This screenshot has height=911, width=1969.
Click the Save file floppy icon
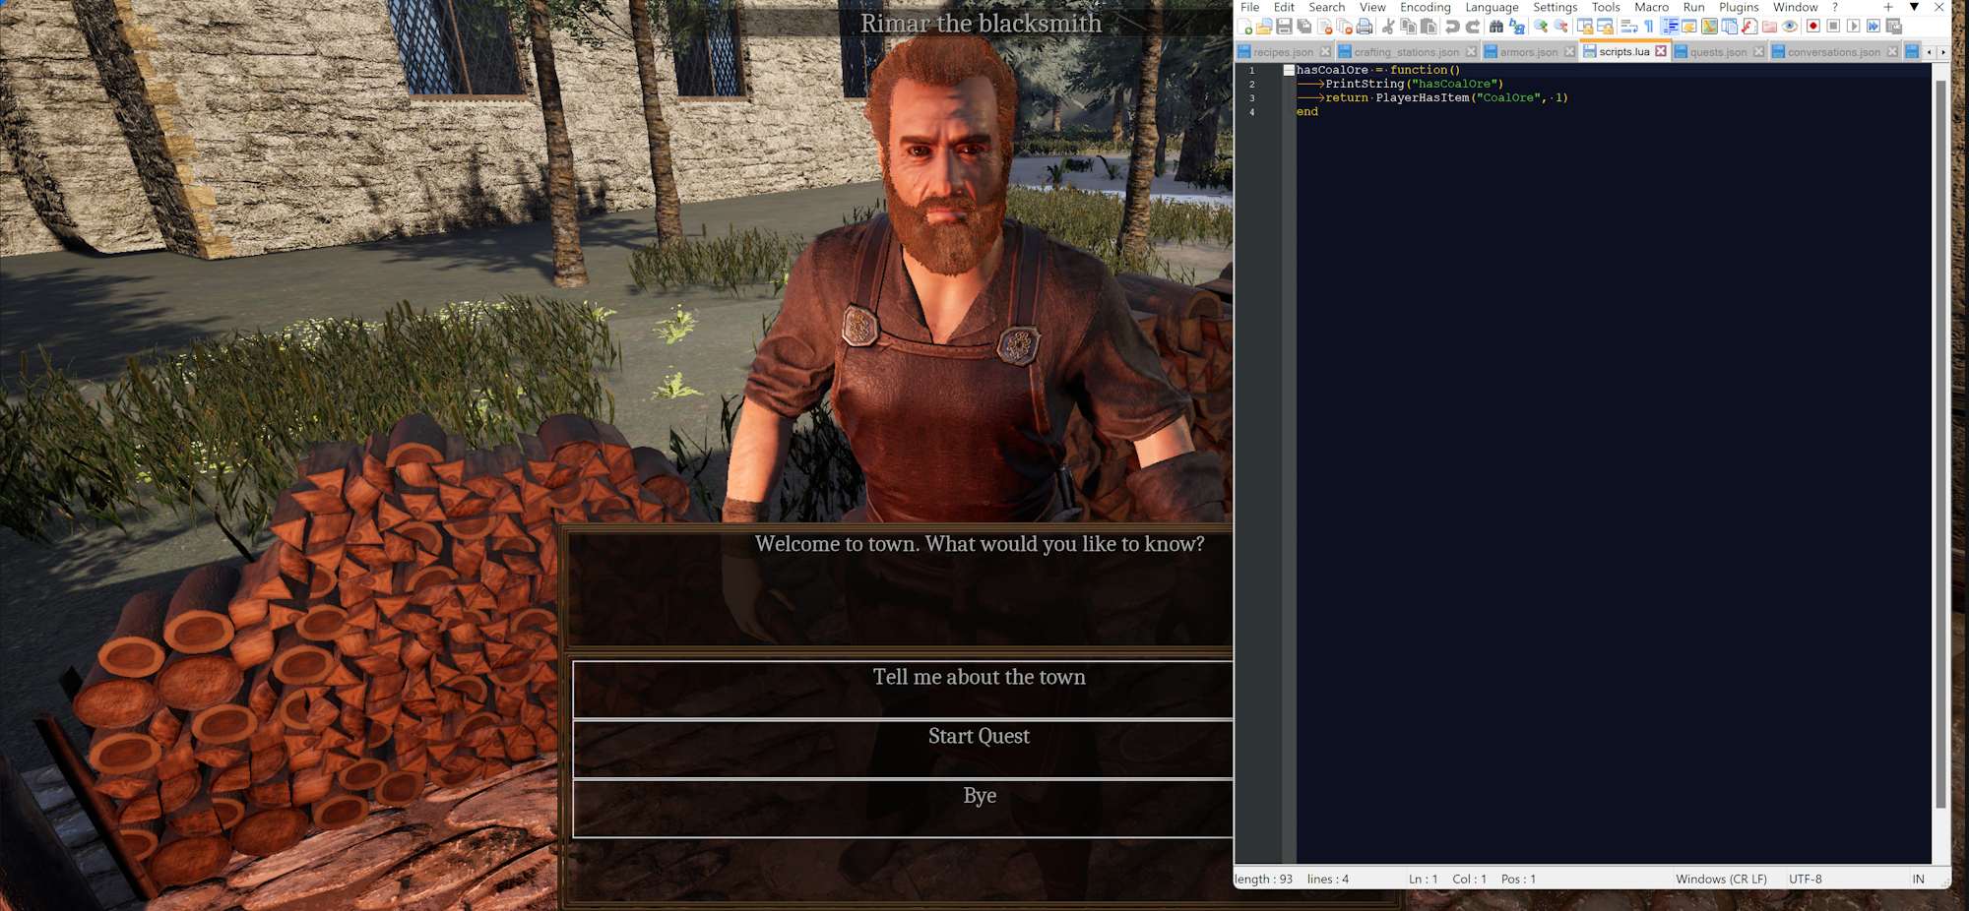point(1284,28)
